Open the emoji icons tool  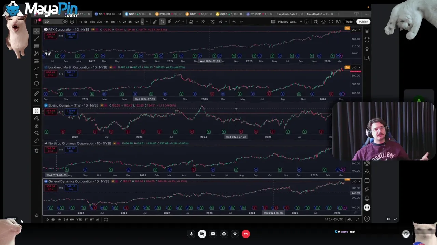coord(37,83)
